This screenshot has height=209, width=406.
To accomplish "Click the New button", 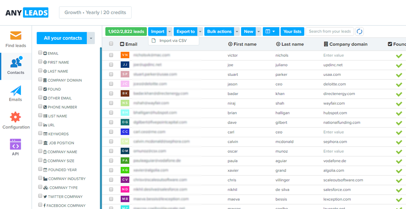I will [x=249, y=32].
